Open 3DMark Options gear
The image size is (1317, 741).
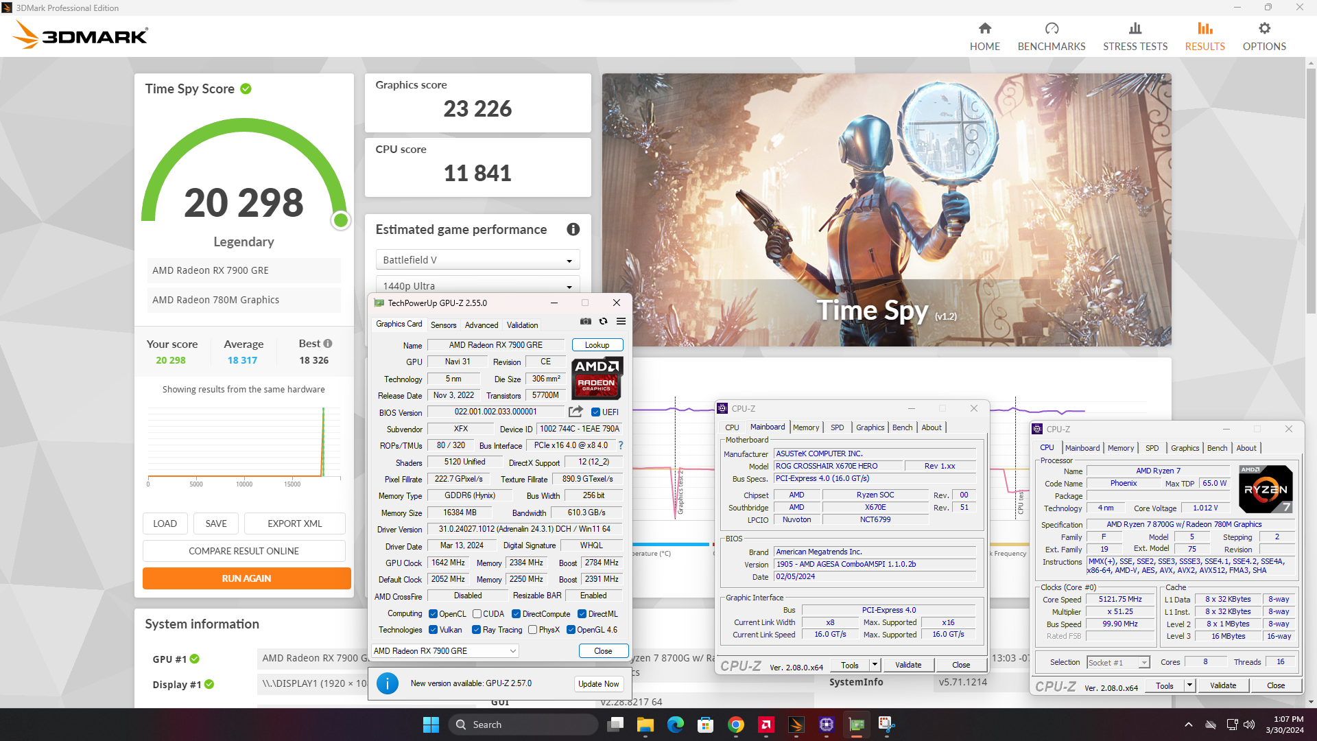(x=1264, y=36)
